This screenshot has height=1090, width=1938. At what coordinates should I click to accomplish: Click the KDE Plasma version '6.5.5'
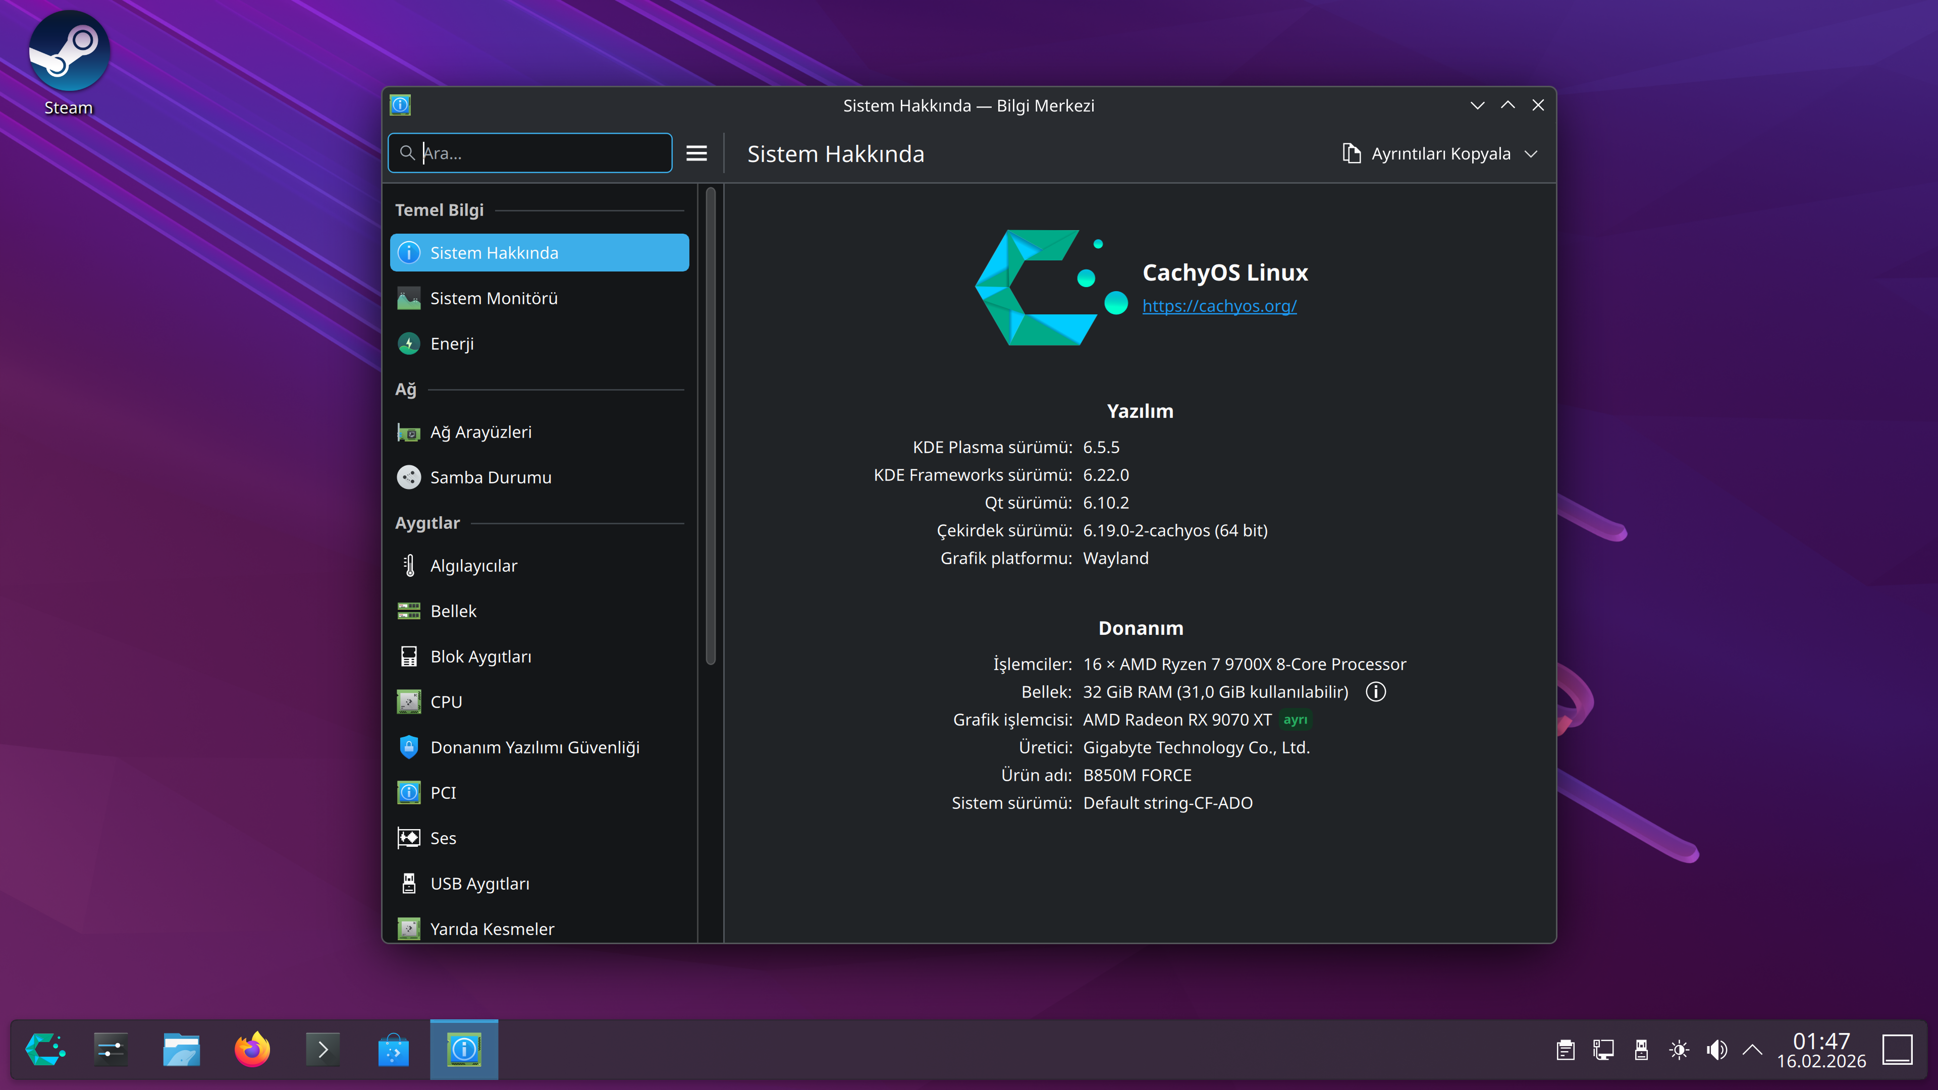tap(1101, 447)
